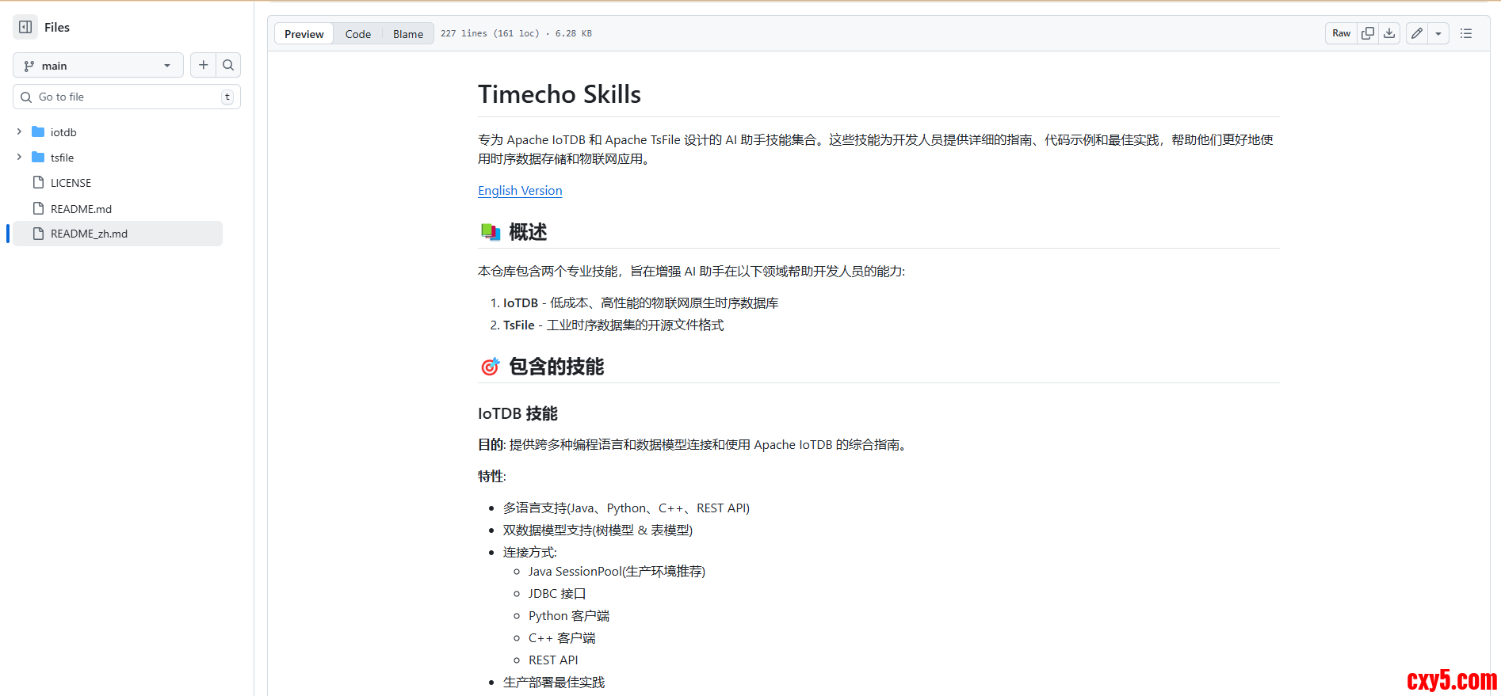This screenshot has height=696, width=1501.
Task: Switch to the Blame tab
Action: coord(408,34)
